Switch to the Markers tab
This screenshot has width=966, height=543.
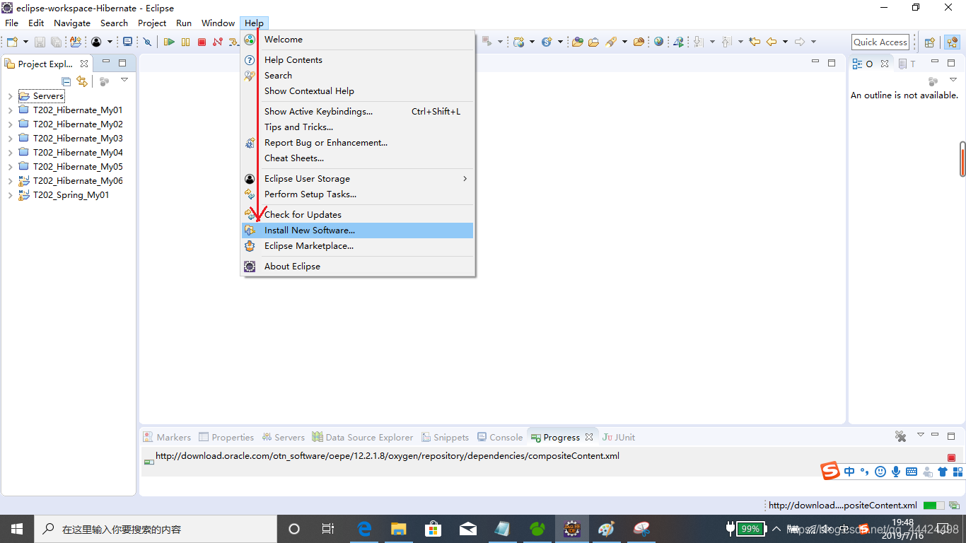pyautogui.click(x=167, y=437)
